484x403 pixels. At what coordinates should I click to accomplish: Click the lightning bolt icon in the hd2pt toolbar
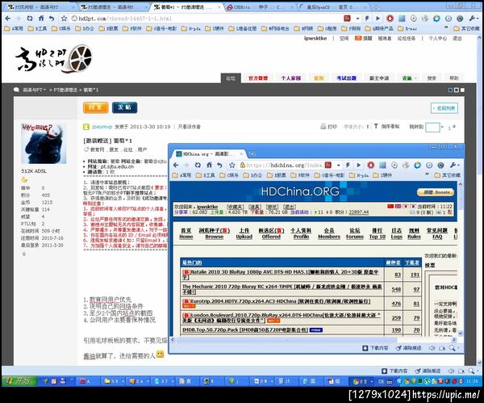point(367,19)
